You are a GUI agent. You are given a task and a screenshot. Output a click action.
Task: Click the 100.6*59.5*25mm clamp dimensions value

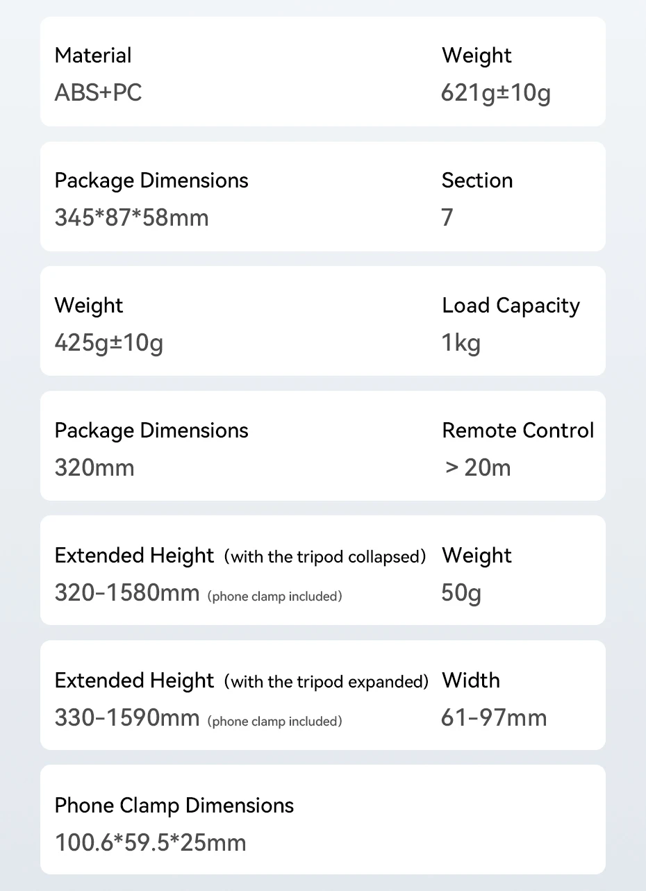[150, 843]
